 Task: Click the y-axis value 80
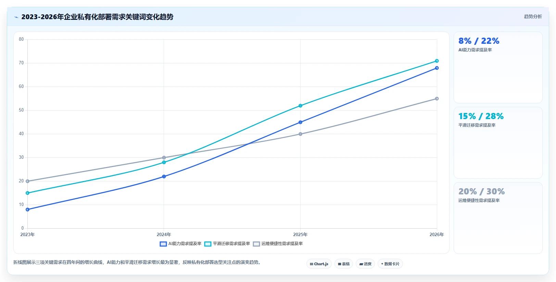click(21, 39)
